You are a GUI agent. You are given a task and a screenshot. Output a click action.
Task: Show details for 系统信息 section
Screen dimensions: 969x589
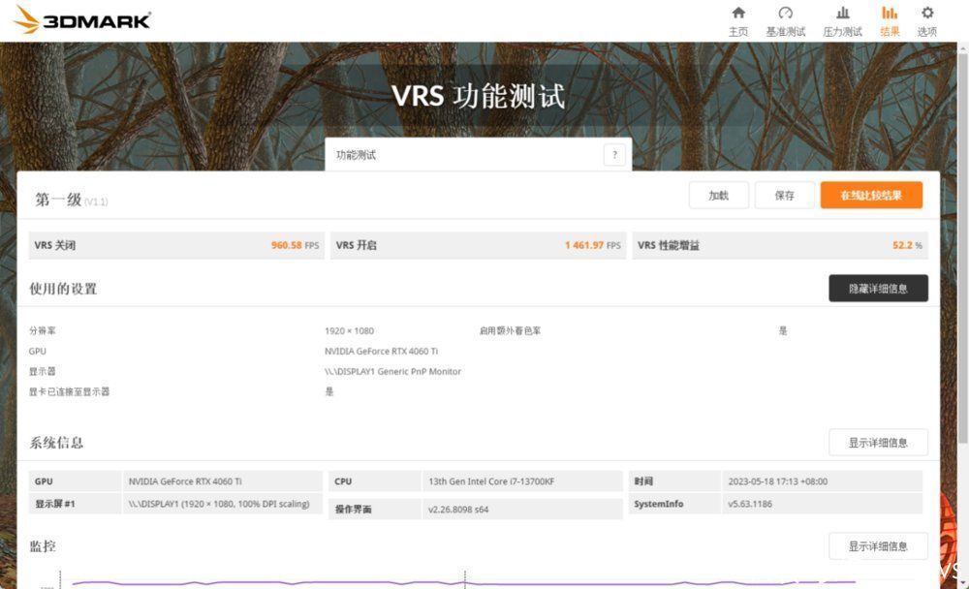coord(878,443)
